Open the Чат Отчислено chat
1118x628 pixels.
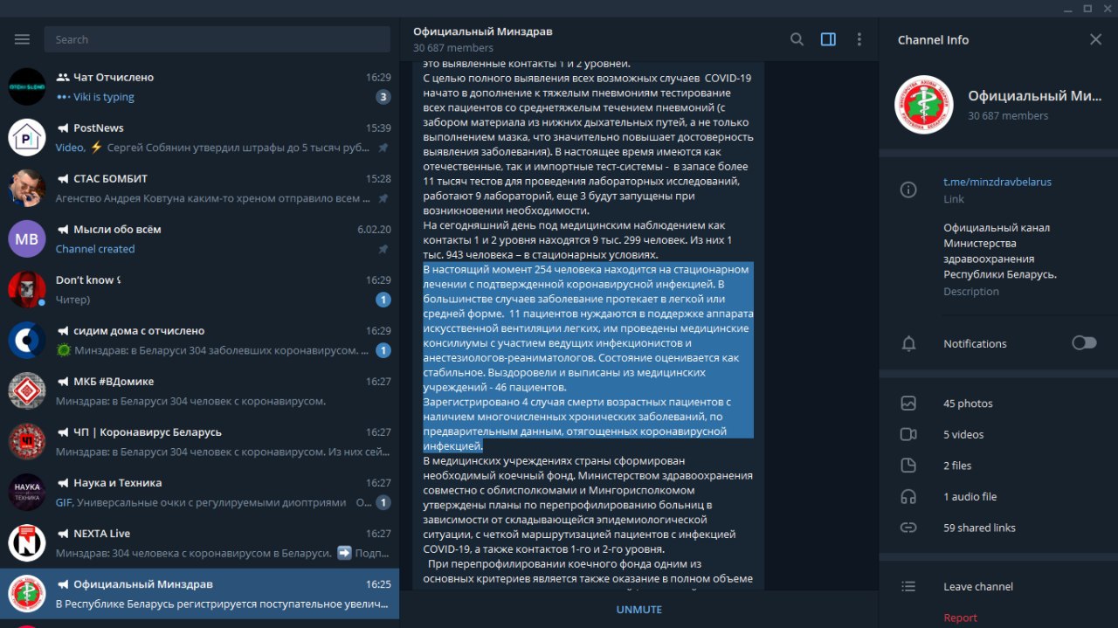point(200,86)
